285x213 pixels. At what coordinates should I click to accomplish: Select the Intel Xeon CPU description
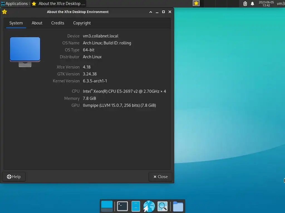[x=124, y=91]
